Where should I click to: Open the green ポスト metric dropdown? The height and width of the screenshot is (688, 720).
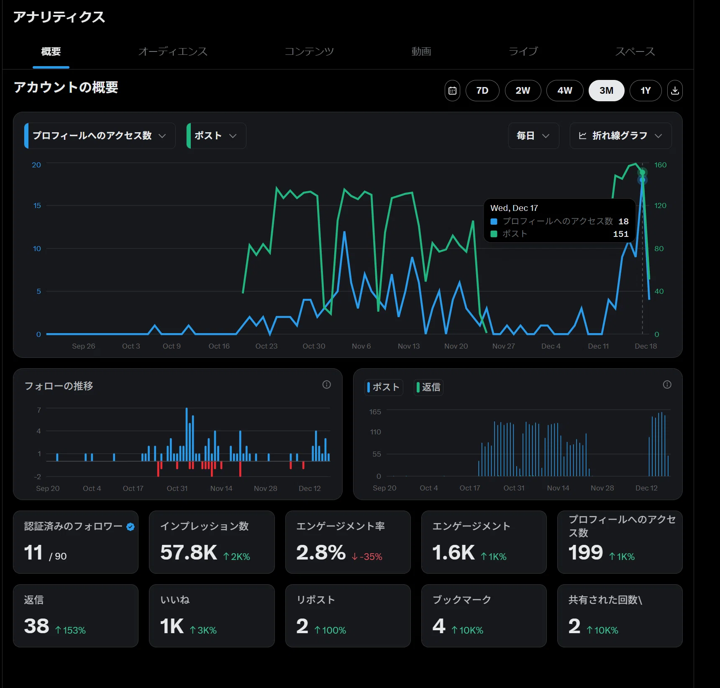click(x=216, y=136)
